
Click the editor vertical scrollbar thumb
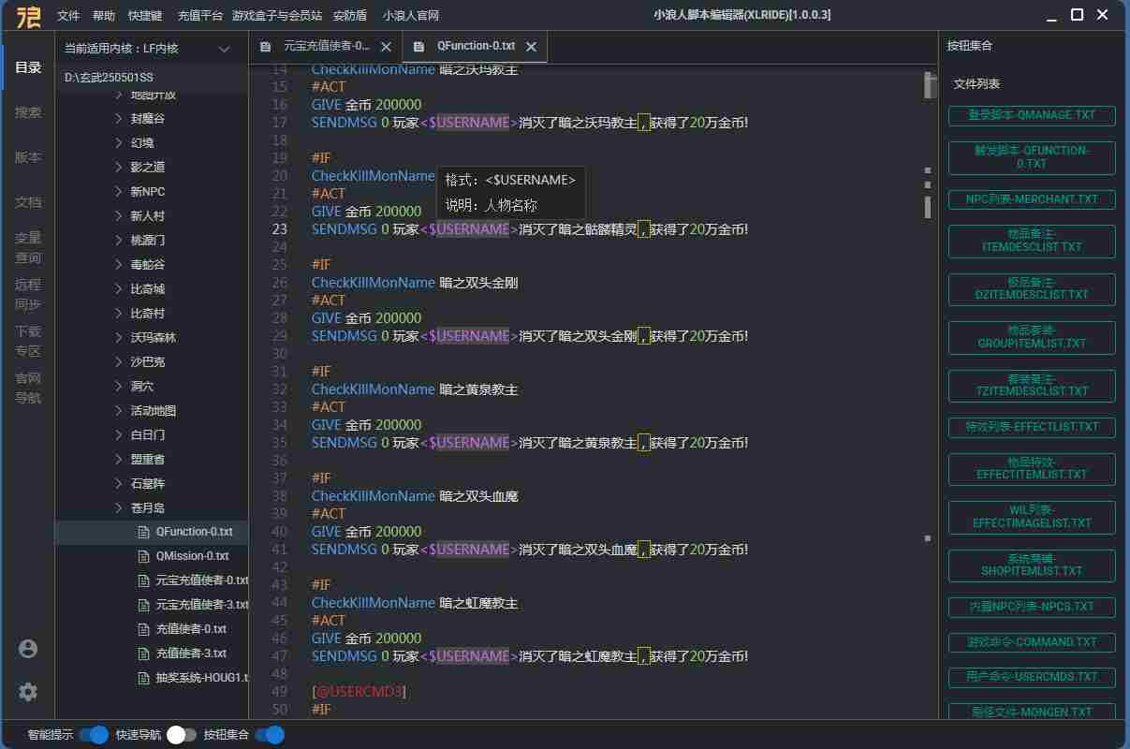coord(930,86)
